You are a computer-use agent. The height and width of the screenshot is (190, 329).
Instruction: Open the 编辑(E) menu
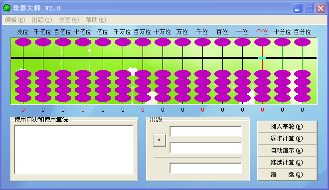coord(14,20)
